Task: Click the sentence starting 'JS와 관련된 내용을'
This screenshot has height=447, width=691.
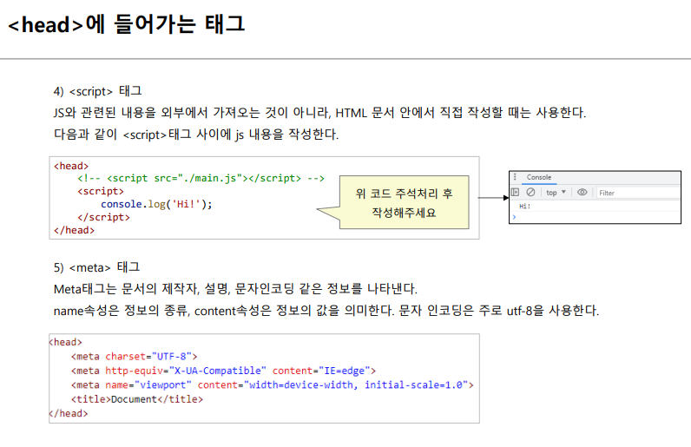Action: point(319,113)
